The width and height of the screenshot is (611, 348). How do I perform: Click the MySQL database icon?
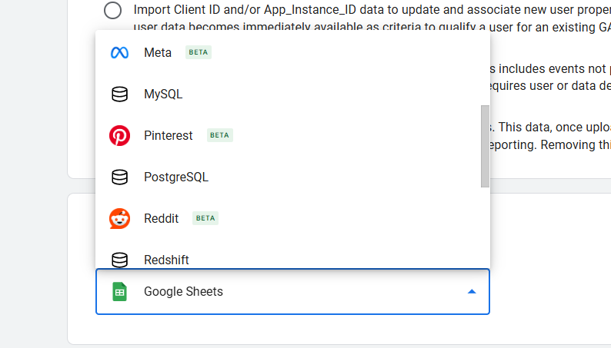pyautogui.click(x=119, y=94)
